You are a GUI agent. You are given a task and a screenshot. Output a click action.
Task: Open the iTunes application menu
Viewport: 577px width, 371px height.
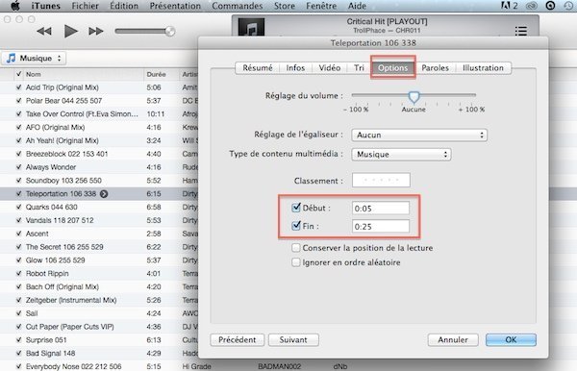pyautogui.click(x=45, y=6)
